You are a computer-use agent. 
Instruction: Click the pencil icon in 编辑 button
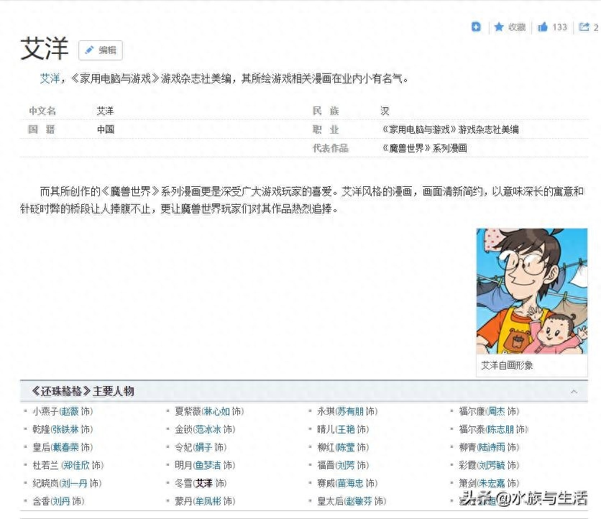pyautogui.click(x=89, y=50)
